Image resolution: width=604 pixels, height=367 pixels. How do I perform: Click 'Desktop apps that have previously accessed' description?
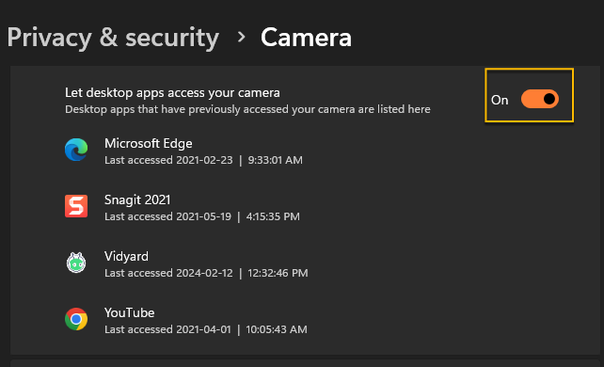tap(247, 109)
